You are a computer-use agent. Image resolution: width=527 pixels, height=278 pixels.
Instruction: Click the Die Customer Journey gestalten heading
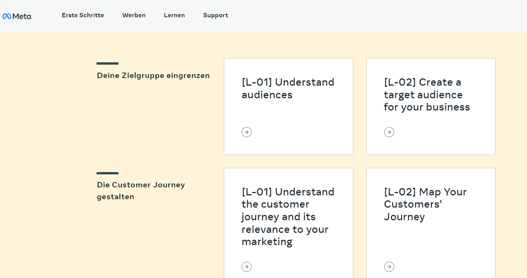tap(141, 191)
